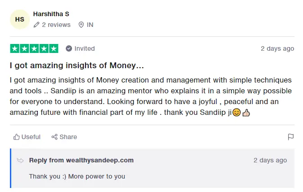Click the thumbs-up Useful icon
Viewport: 303px width, 192px height.
point(17,137)
